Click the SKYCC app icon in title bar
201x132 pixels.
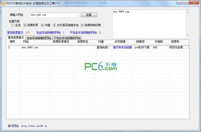[x=4, y=3]
